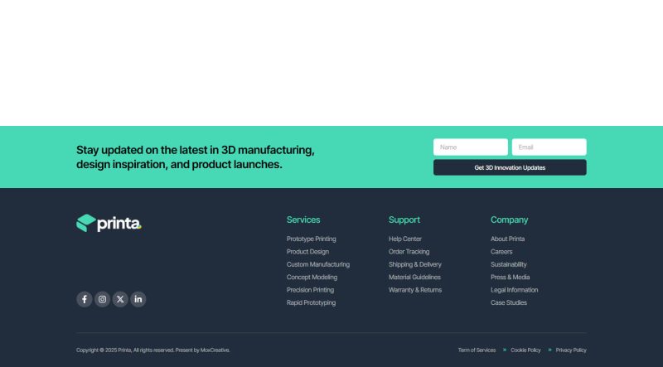The image size is (663, 367).
Task: Select the Custom Manufacturing link
Action: click(x=317, y=264)
